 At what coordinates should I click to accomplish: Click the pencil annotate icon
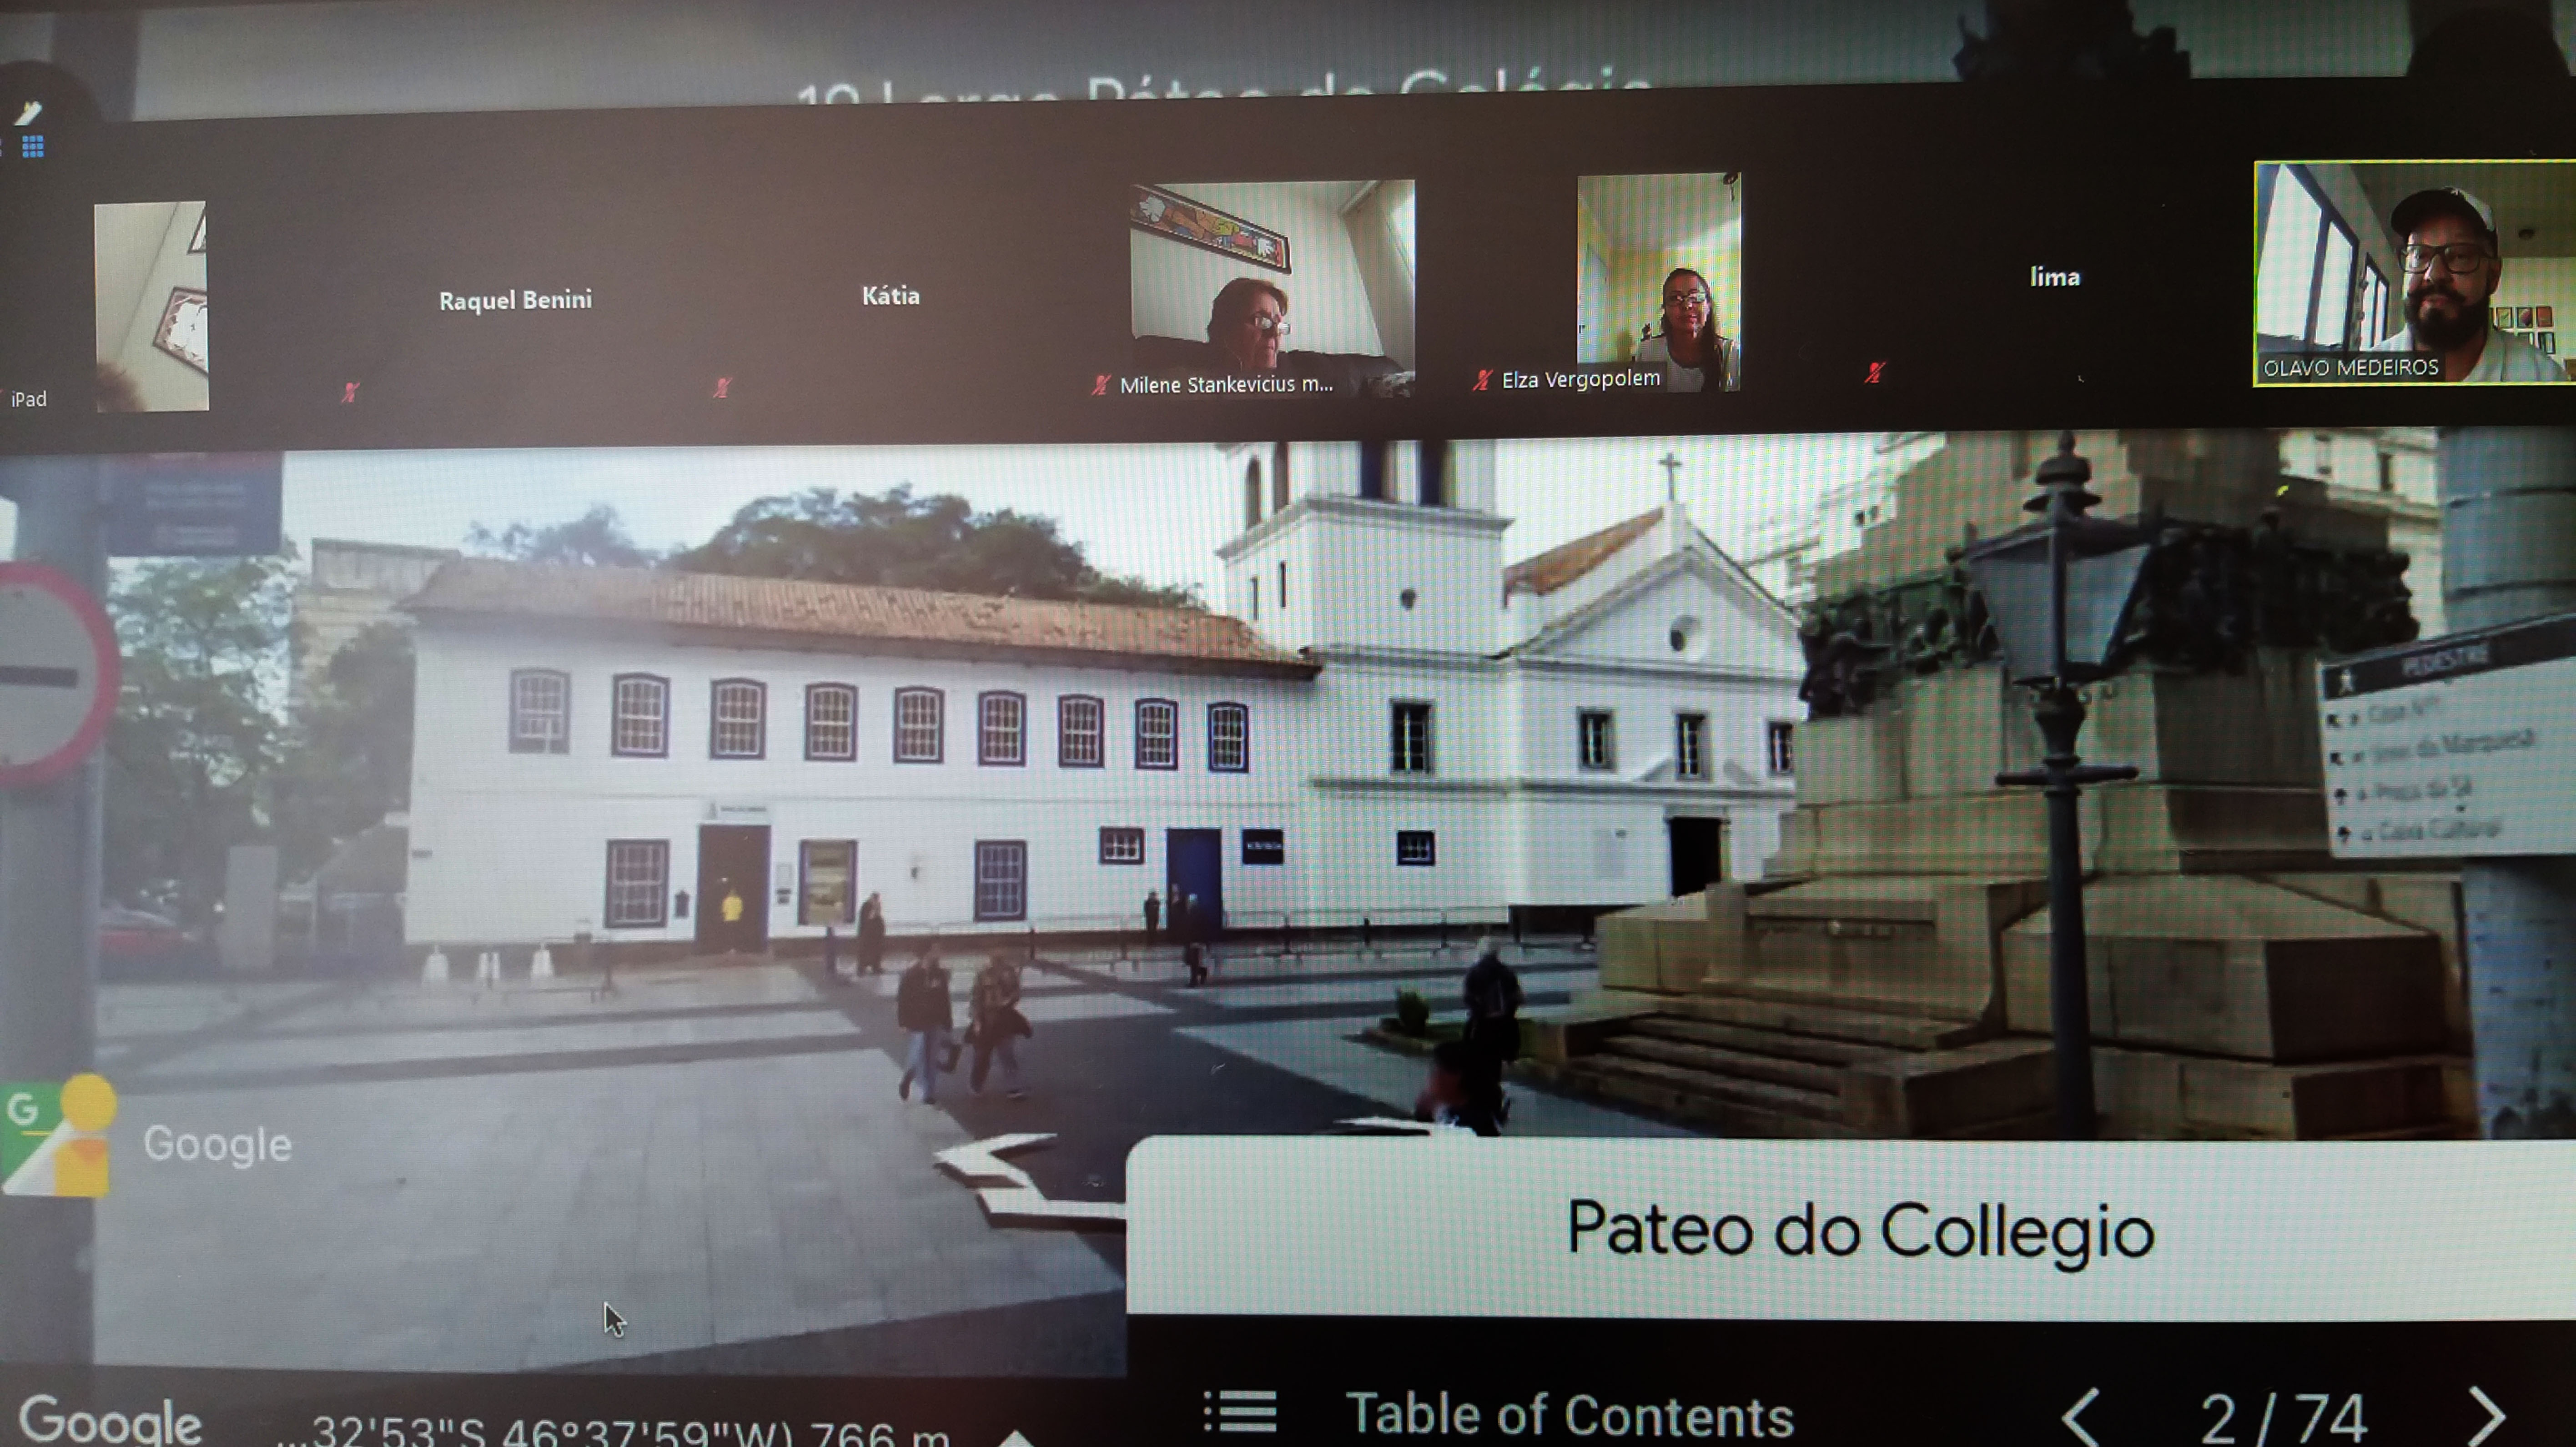point(28,112)
